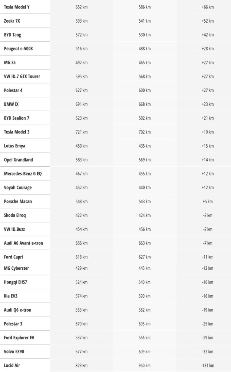Select the Peugeot e-5008 cell
The image size is (231, 372).
point(18,49)
